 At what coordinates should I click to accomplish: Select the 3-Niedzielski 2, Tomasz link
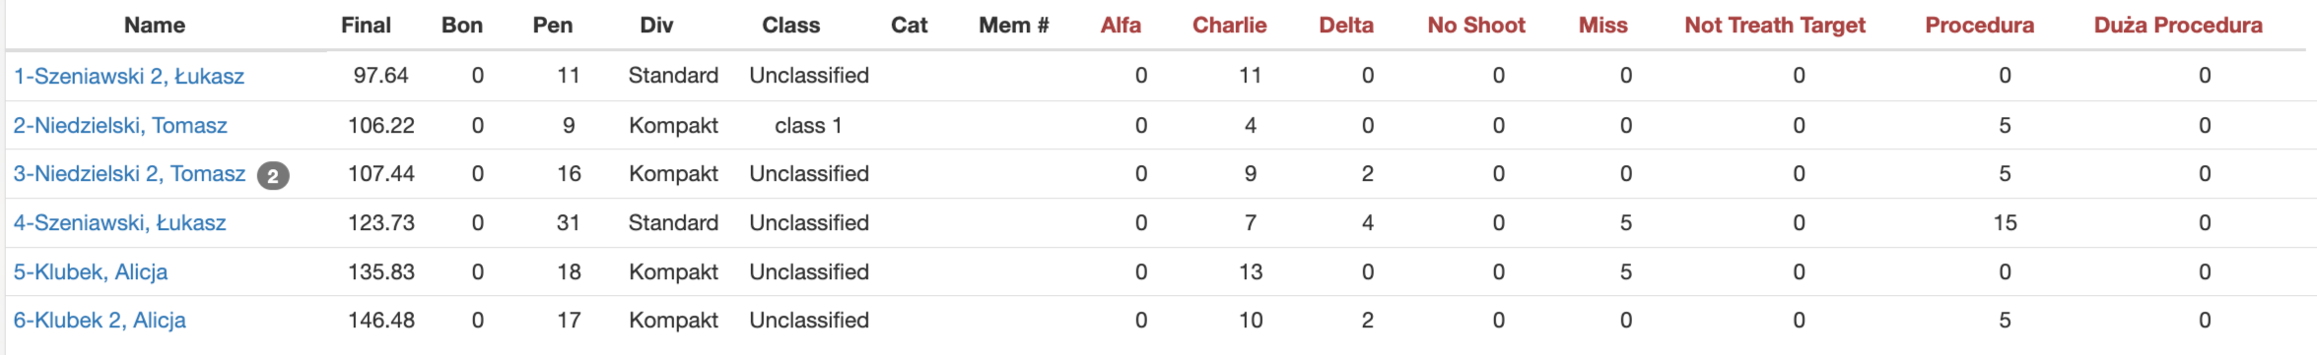129,174
